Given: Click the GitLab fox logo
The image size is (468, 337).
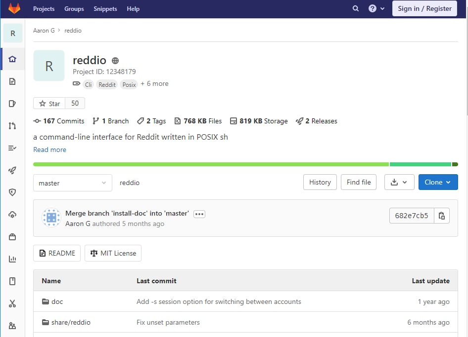Looking at the screenshot, I should pos(14,8).
